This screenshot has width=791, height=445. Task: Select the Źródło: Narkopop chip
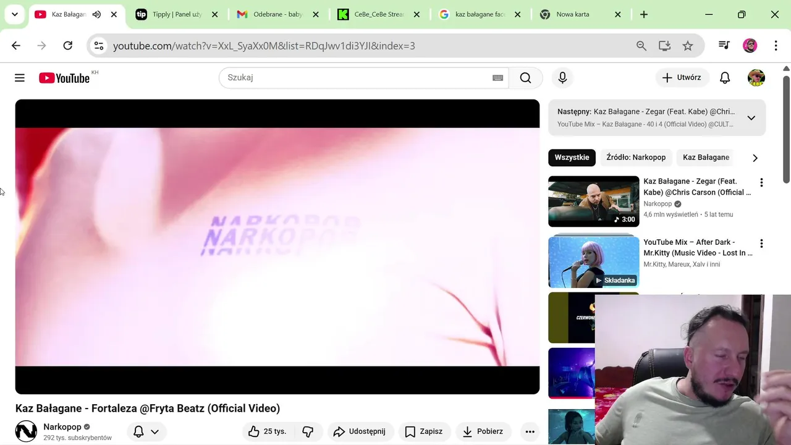click(636, 158)
